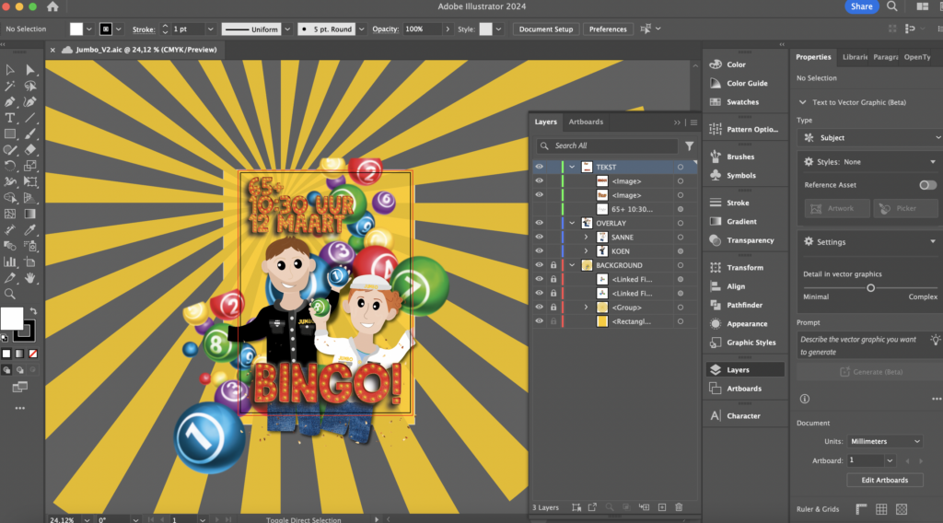The height and width of the screenshot is (523, 943).
Task: Click the Edit Artboards button
Action: 885,480
